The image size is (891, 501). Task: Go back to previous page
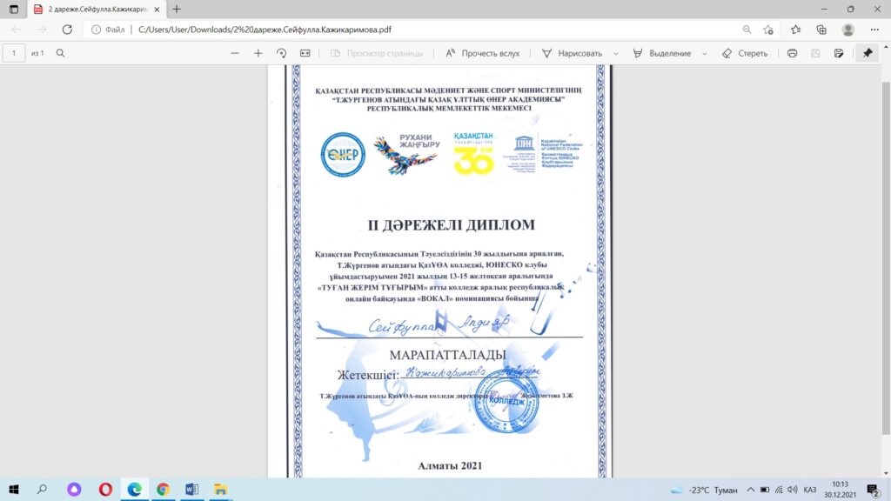(16, 30)
